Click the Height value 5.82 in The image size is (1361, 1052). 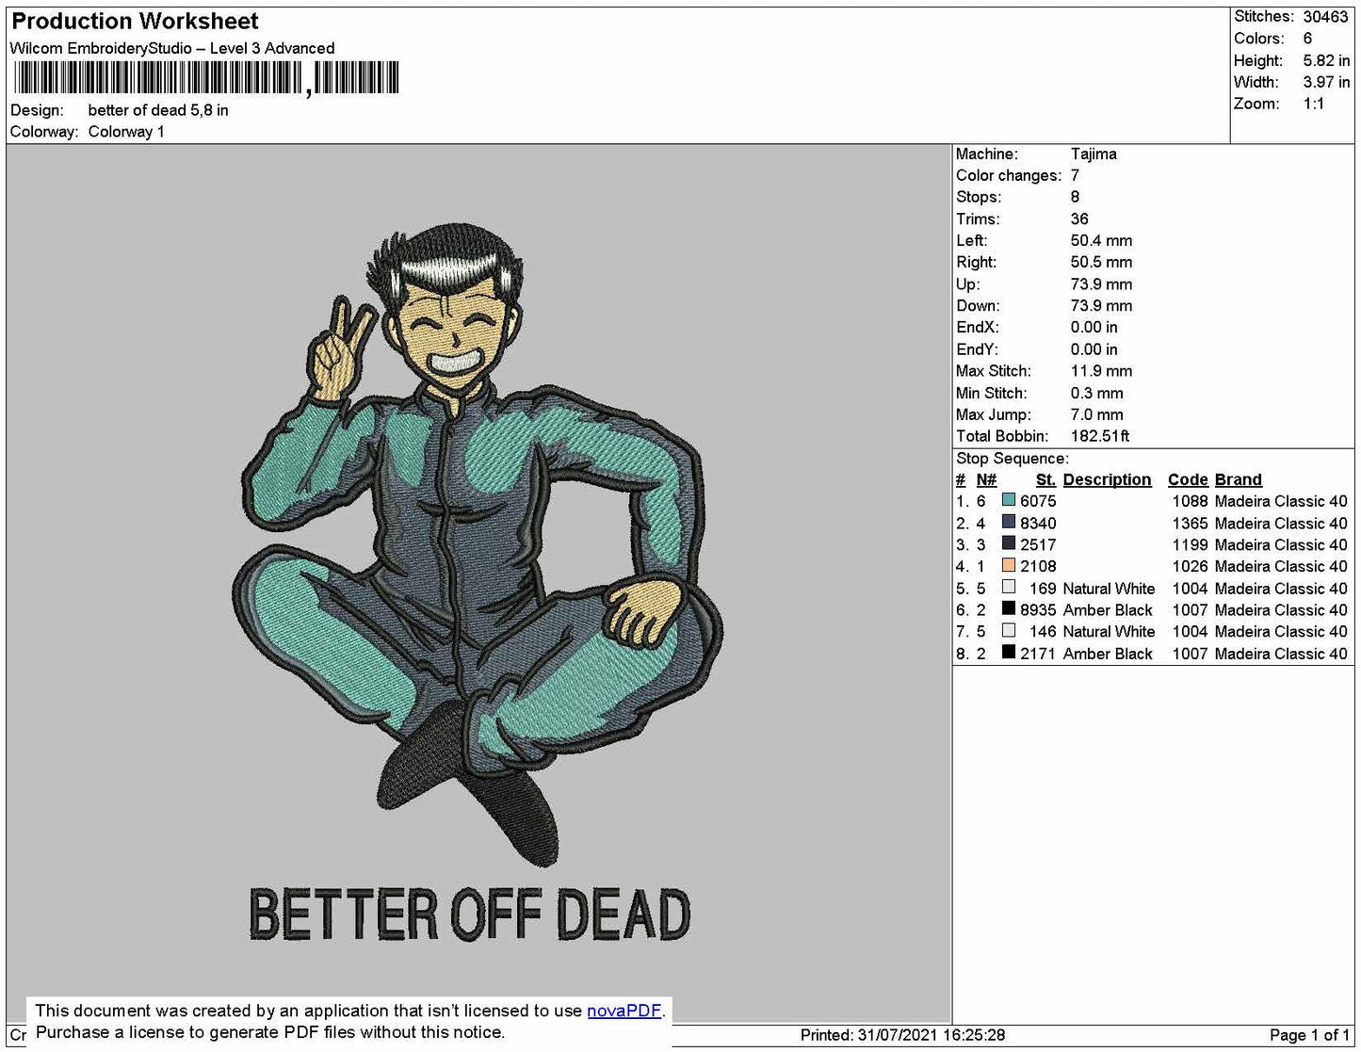1326,60
